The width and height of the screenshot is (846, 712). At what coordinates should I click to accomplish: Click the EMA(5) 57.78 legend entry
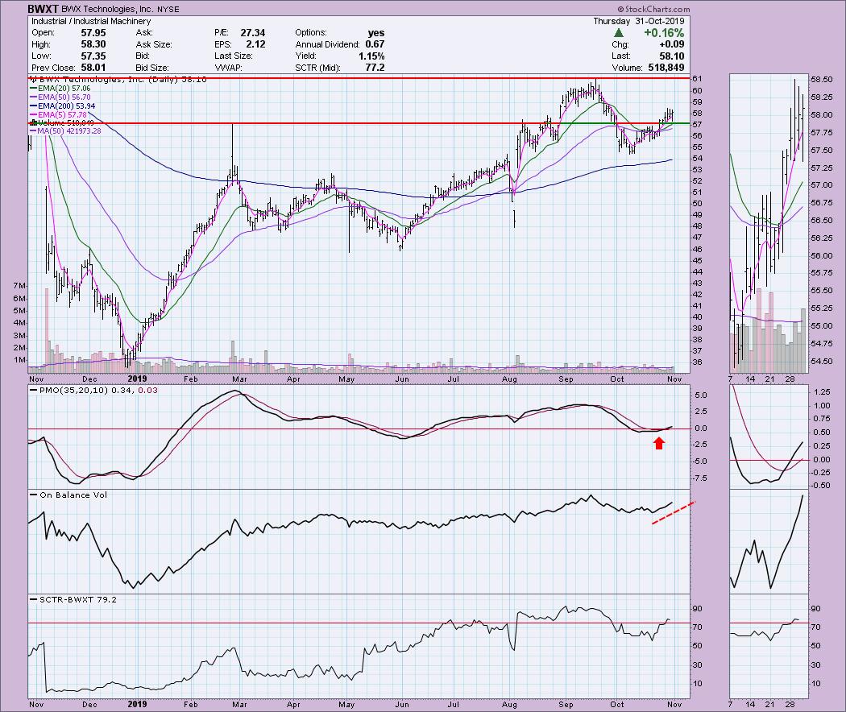point(58,115)
